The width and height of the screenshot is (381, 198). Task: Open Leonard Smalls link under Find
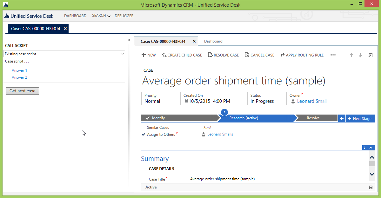220,135
